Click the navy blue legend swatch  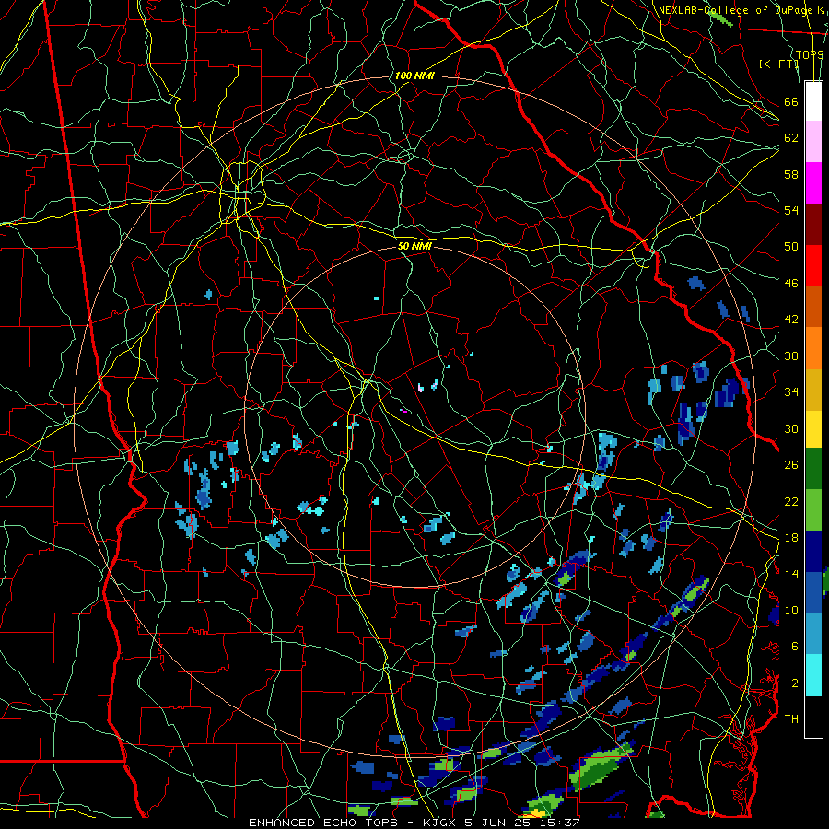point(813,552)
